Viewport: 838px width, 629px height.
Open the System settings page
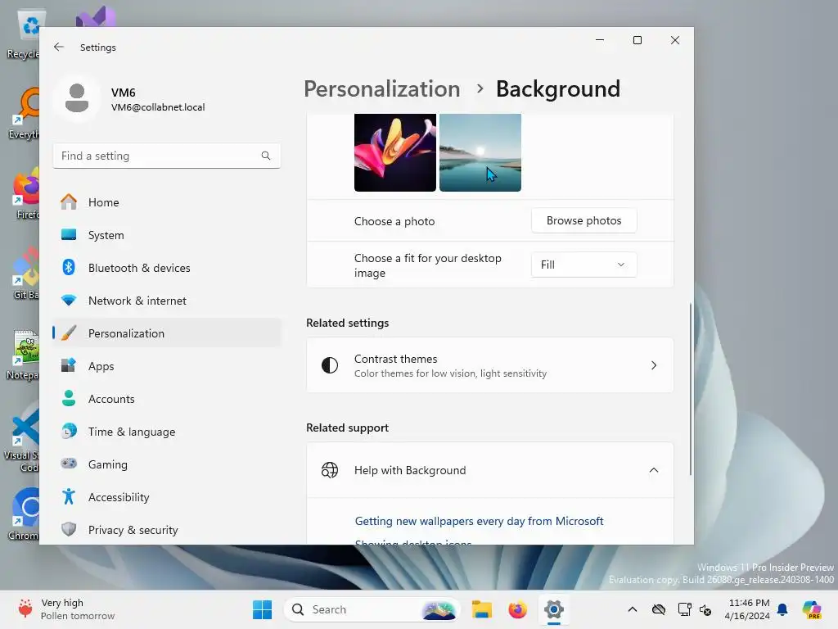tap(167, 235)
